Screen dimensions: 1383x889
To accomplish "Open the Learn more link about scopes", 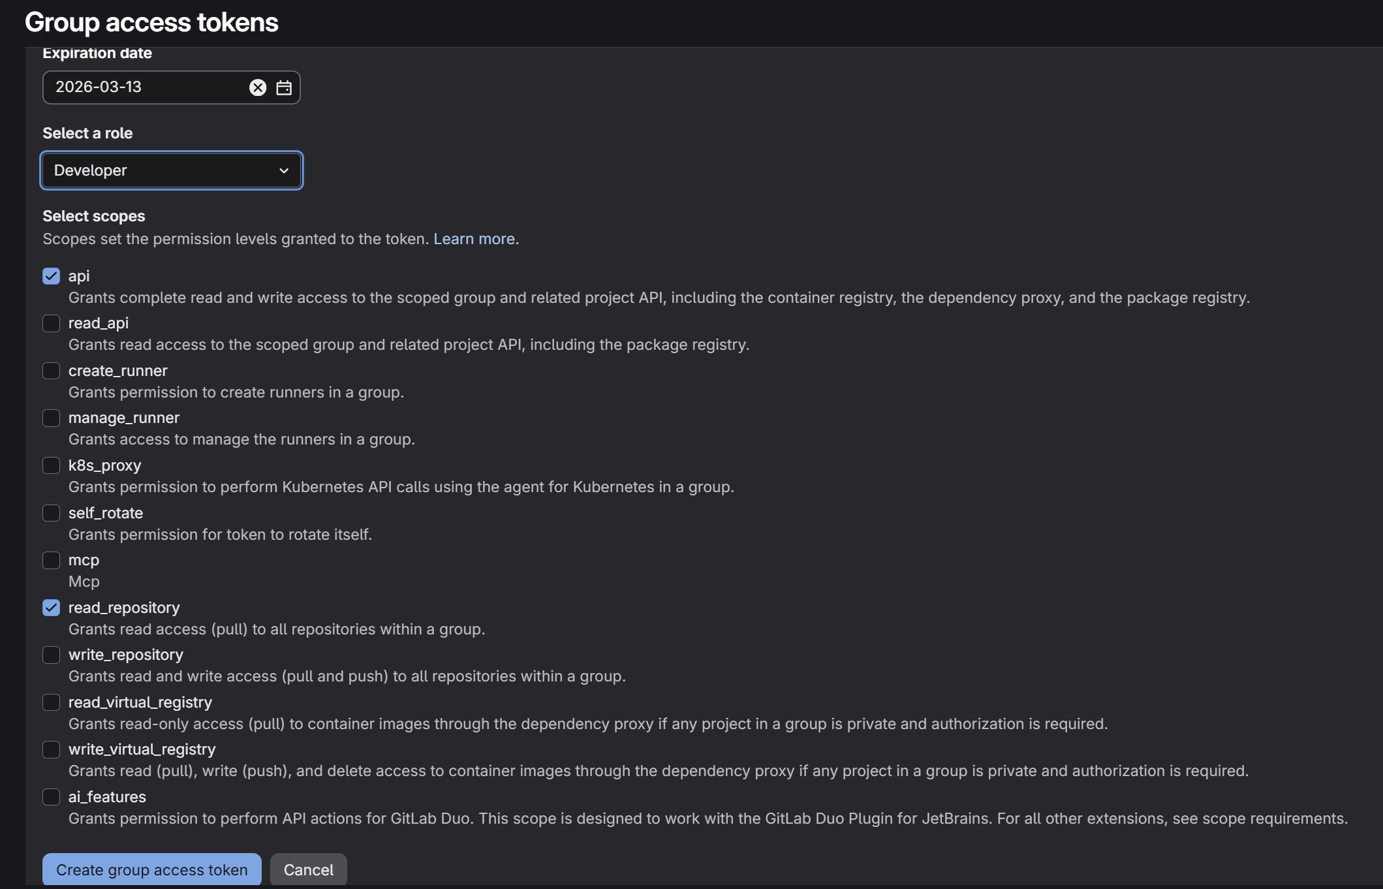I will [474, 239].
